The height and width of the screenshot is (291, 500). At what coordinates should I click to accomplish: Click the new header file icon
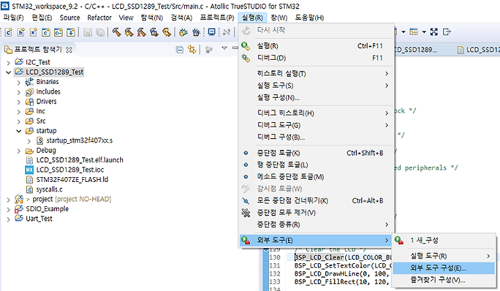point(21,32)
